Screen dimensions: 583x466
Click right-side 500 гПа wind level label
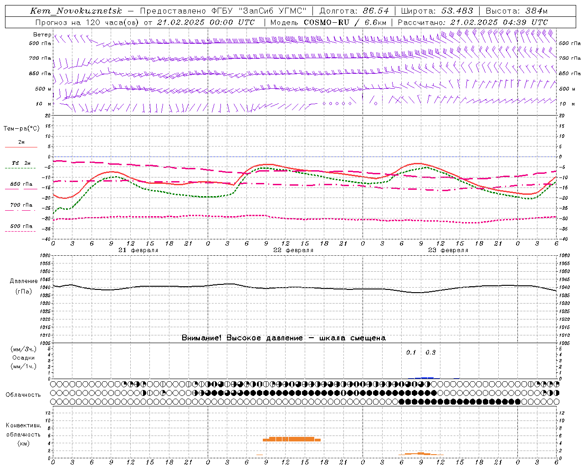pyautogui.click(x=570, y=43)
